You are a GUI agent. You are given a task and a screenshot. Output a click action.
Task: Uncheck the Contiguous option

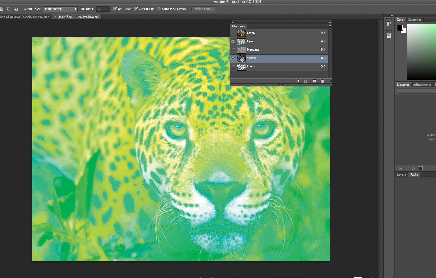point(136,9)
